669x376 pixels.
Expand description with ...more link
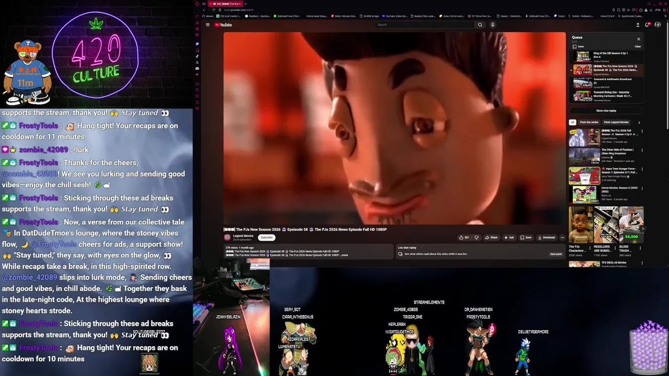[344, 255]
